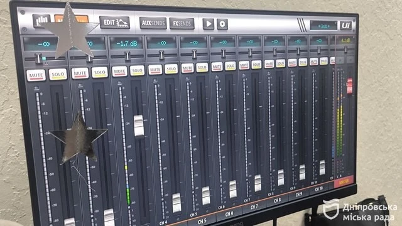This screenshot has width=402, height=226.
Task: Select the CH 4 channel label
Action: point(163,222)
